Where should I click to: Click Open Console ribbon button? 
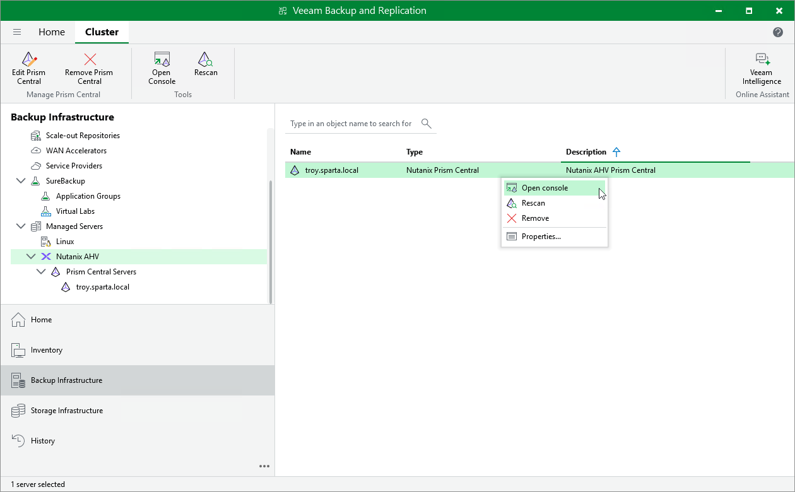pyautogui.click(x=162, y=68)
